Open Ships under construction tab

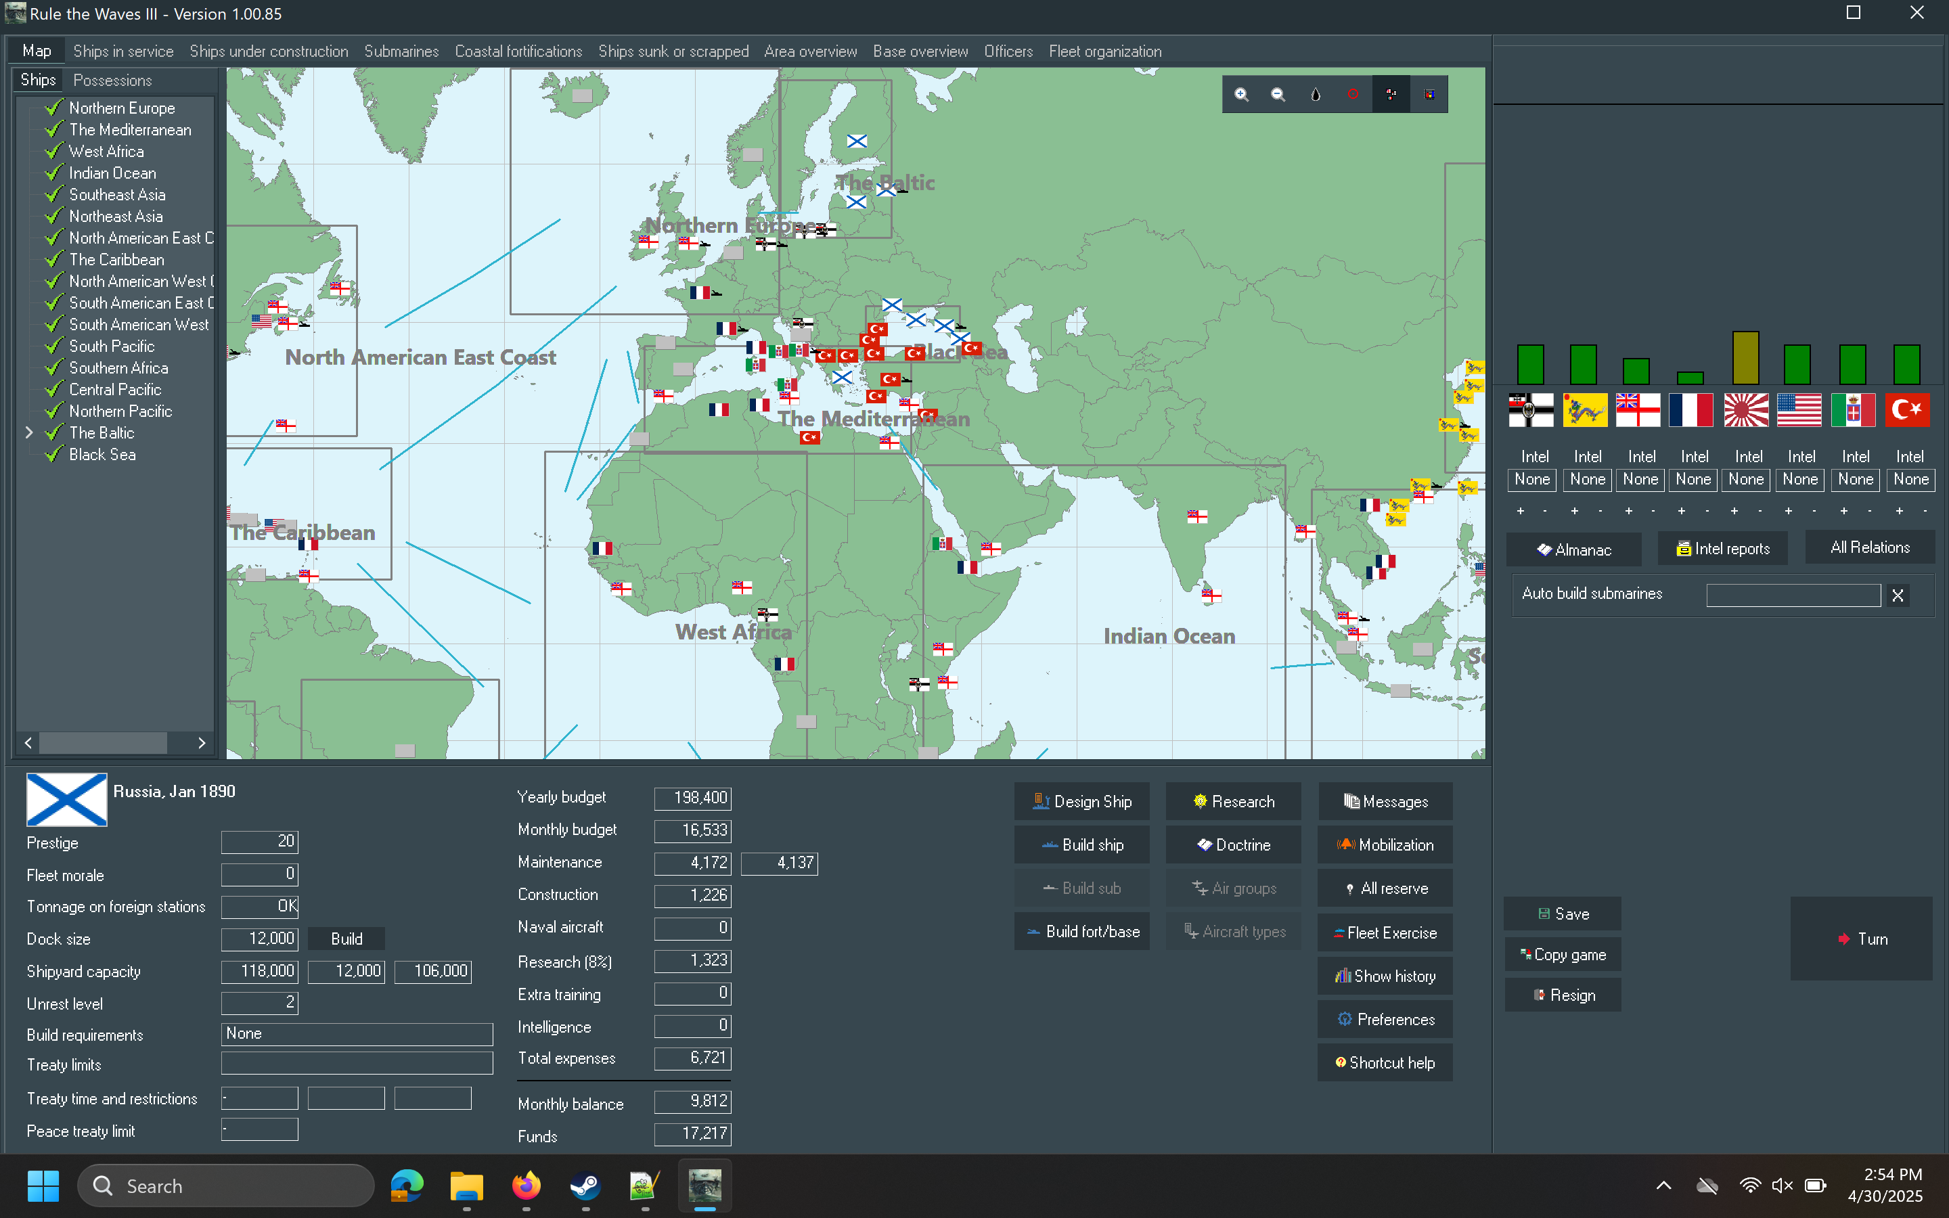tap(269, 51)
